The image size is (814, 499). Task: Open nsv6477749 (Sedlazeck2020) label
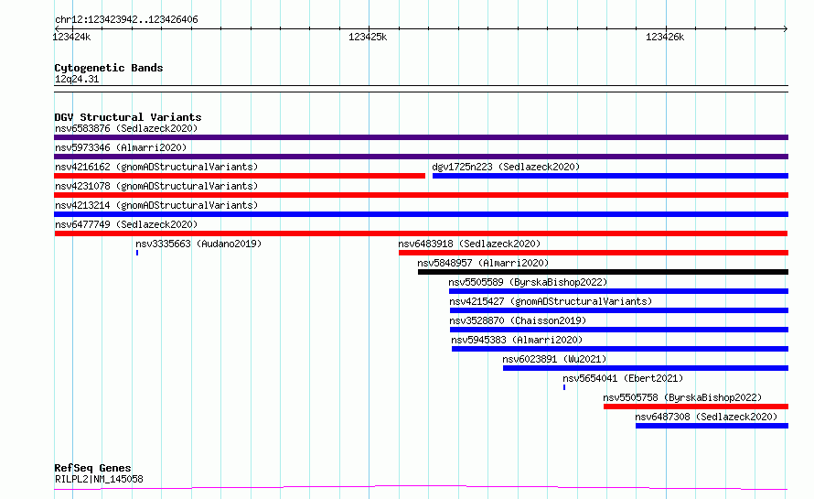click(x=126, y=224)
